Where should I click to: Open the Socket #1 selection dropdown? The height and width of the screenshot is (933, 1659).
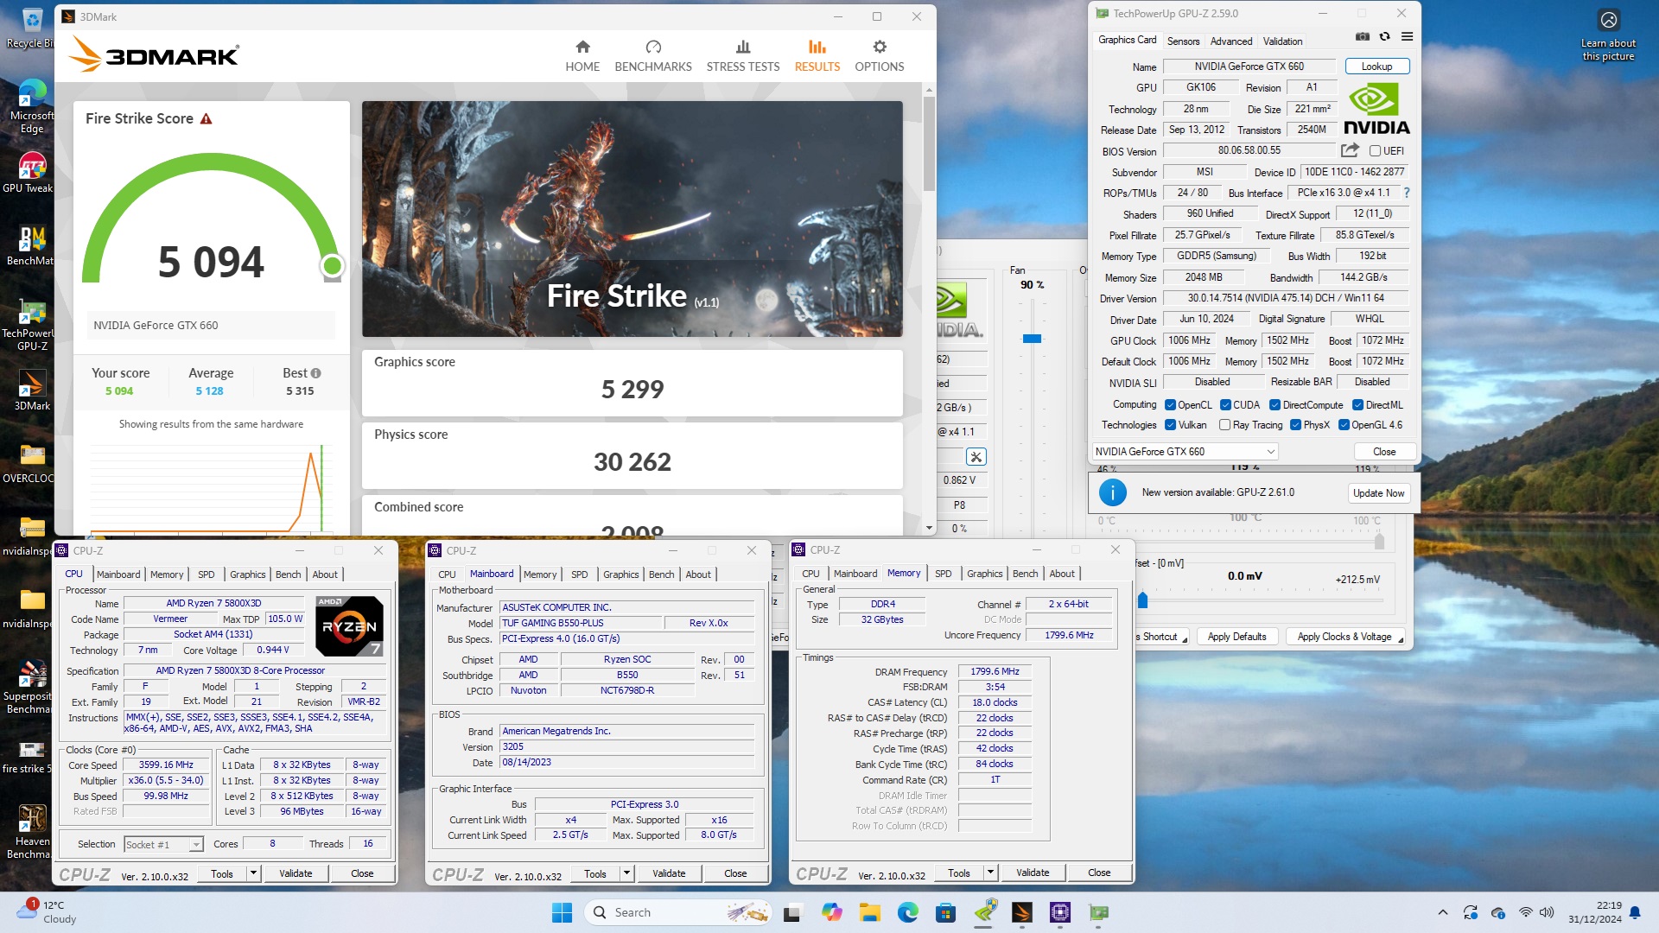coord(163,844)
